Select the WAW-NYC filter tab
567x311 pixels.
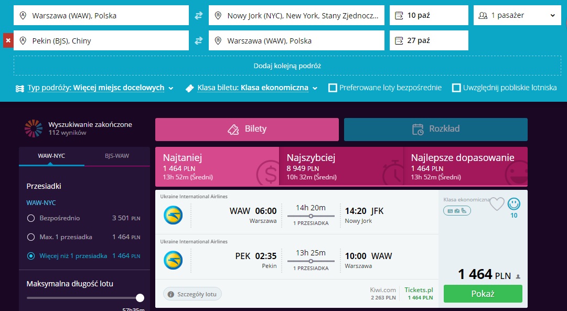click(51, 156)
